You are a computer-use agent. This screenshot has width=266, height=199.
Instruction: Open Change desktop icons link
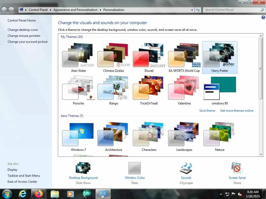23,30
